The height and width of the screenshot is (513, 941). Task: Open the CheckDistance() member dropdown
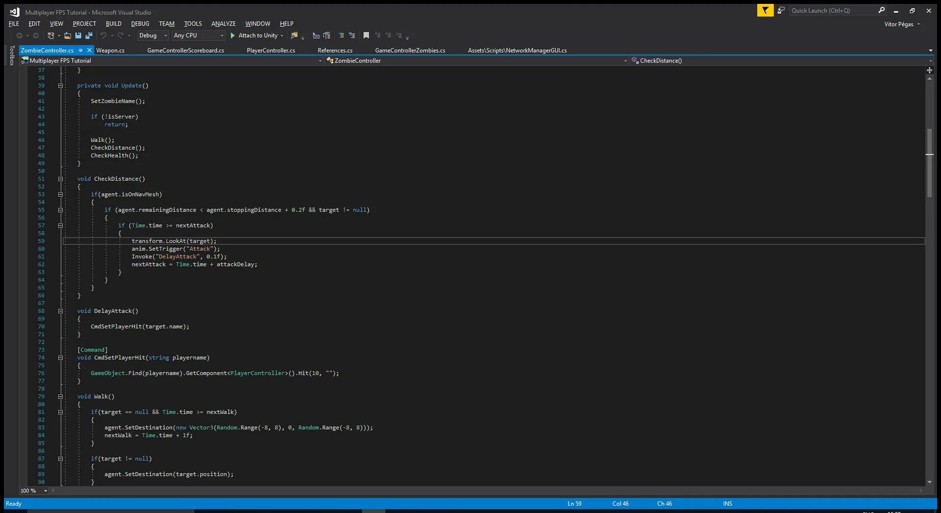782,61
